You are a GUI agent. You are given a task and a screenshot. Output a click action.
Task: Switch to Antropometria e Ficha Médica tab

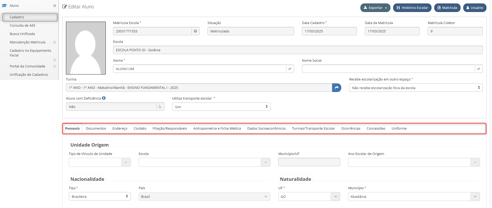point(217,128)
